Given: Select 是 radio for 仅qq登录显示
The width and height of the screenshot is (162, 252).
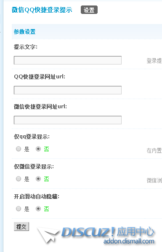Looking at the screenshot, I should click(19, 149).
